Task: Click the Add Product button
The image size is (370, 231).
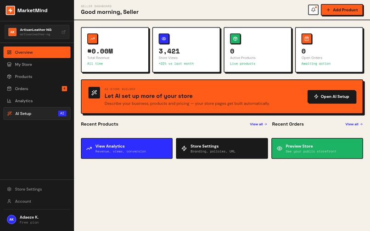Action: [x=342, y=10]
